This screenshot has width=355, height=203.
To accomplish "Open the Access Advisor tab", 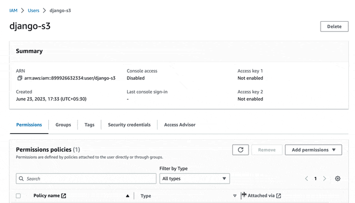I will tap(180, 125).
